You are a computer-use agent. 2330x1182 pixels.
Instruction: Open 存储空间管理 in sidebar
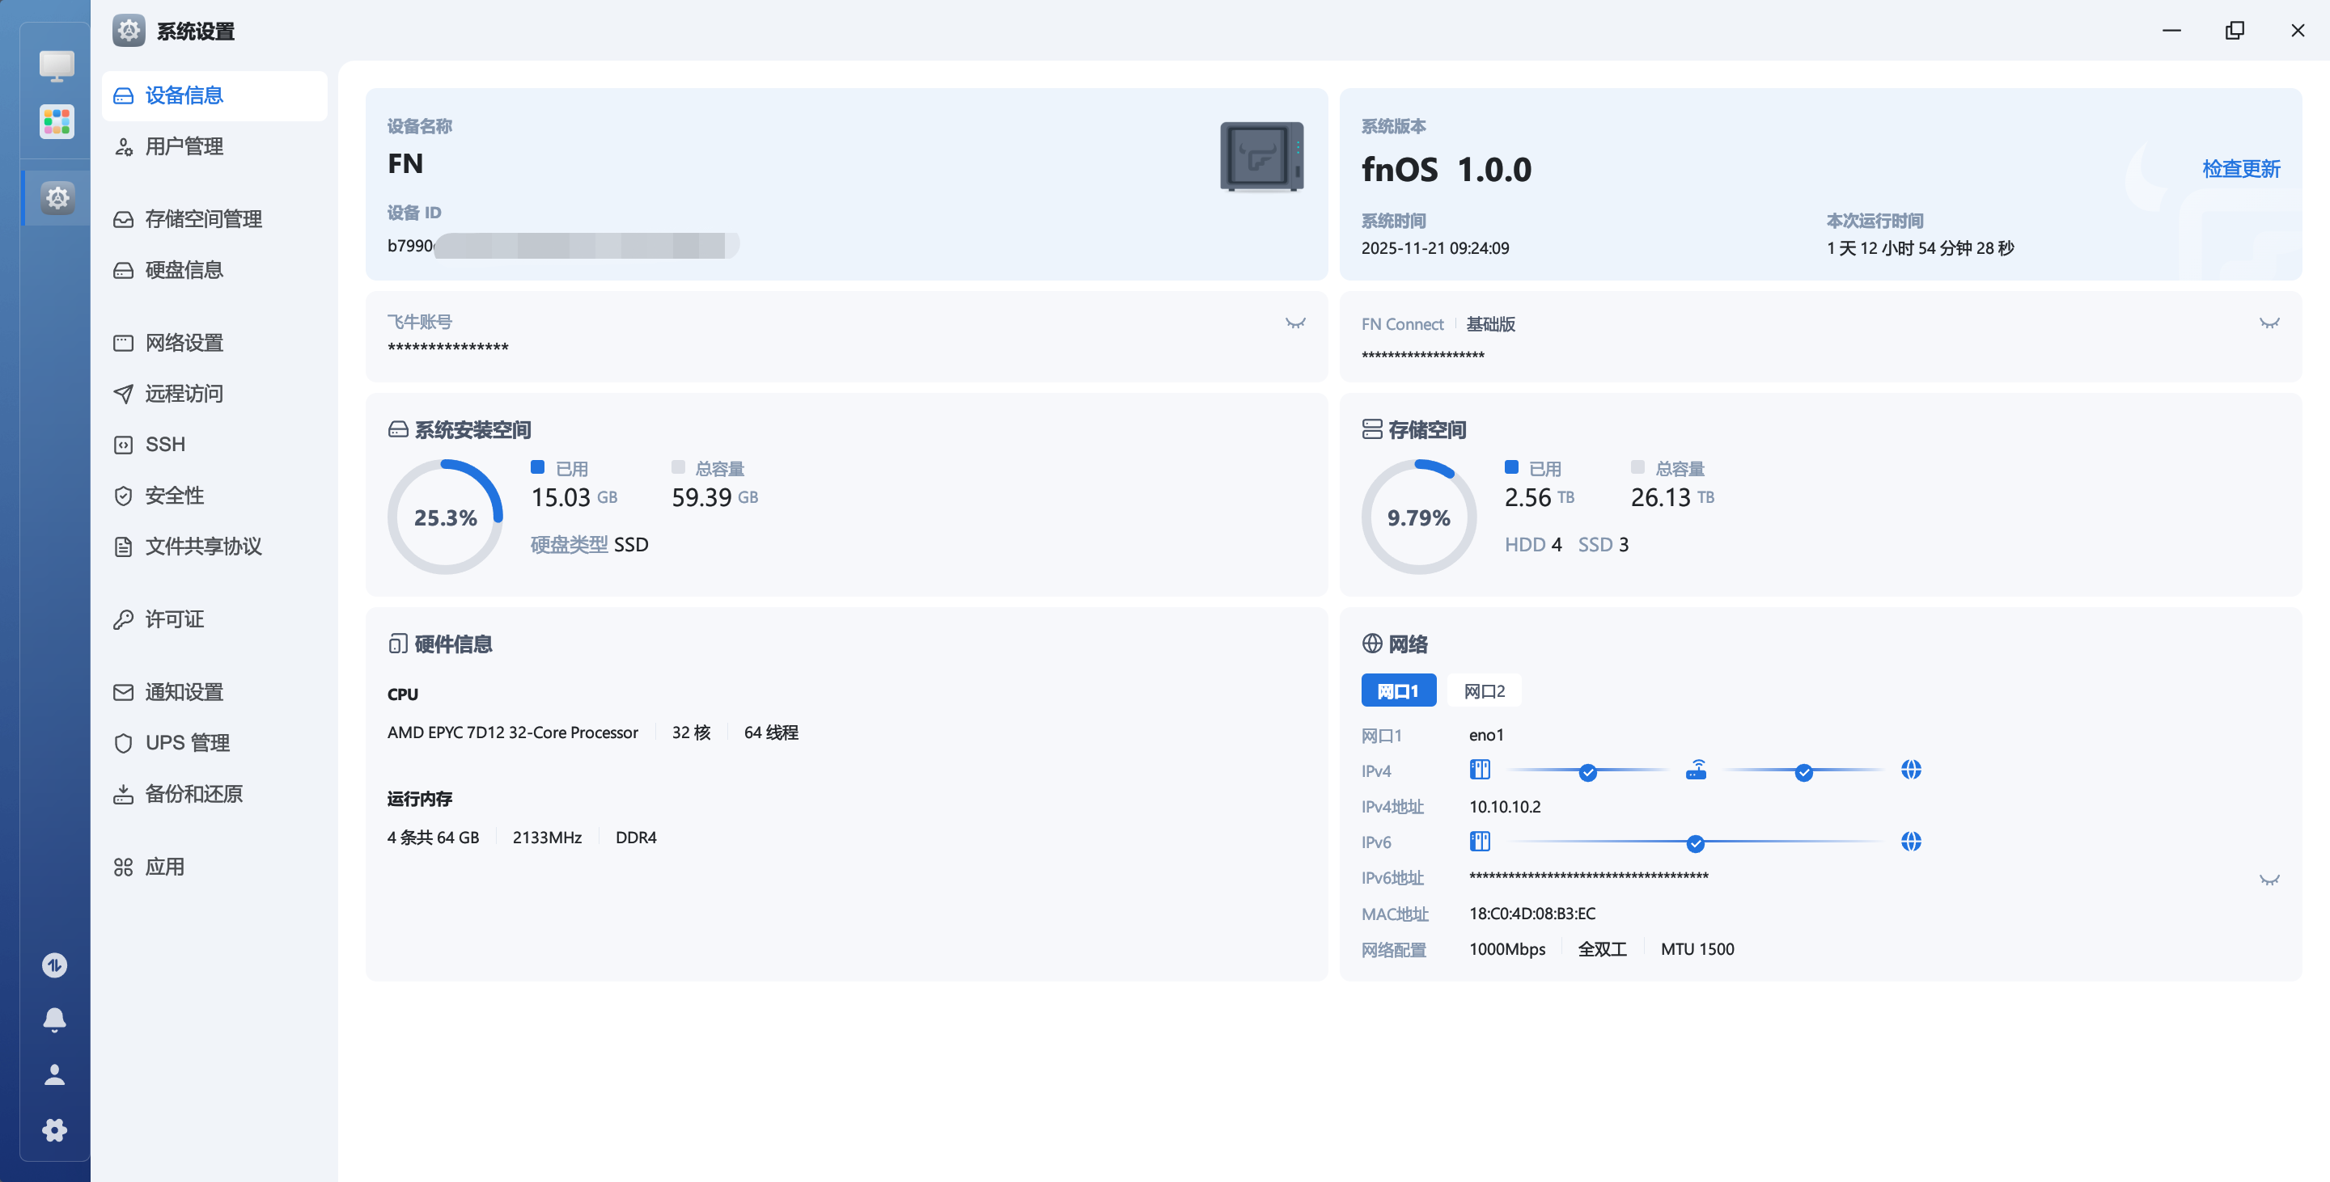point(202,218)
